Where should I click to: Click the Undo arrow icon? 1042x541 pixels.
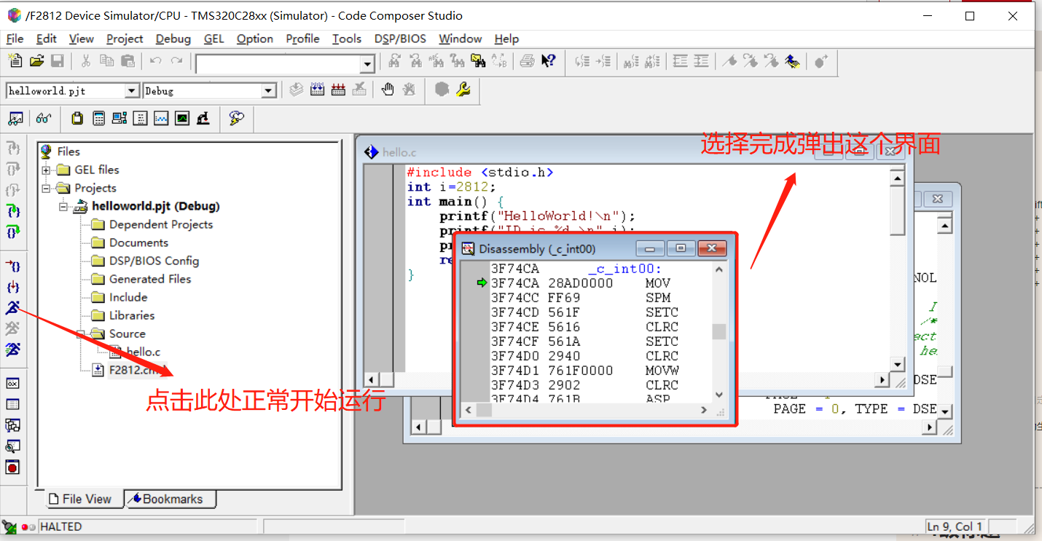[x=156, y=61]
